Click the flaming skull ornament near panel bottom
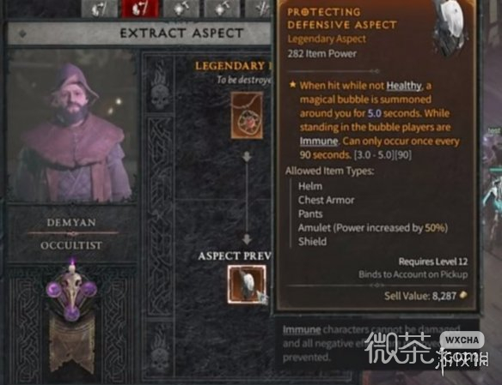 [159, 352]
